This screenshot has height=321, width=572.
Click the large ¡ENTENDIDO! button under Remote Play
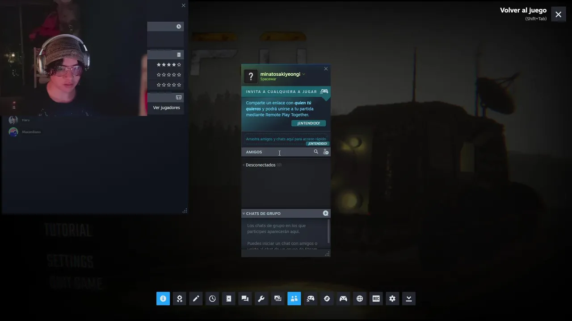pos(309,123)
